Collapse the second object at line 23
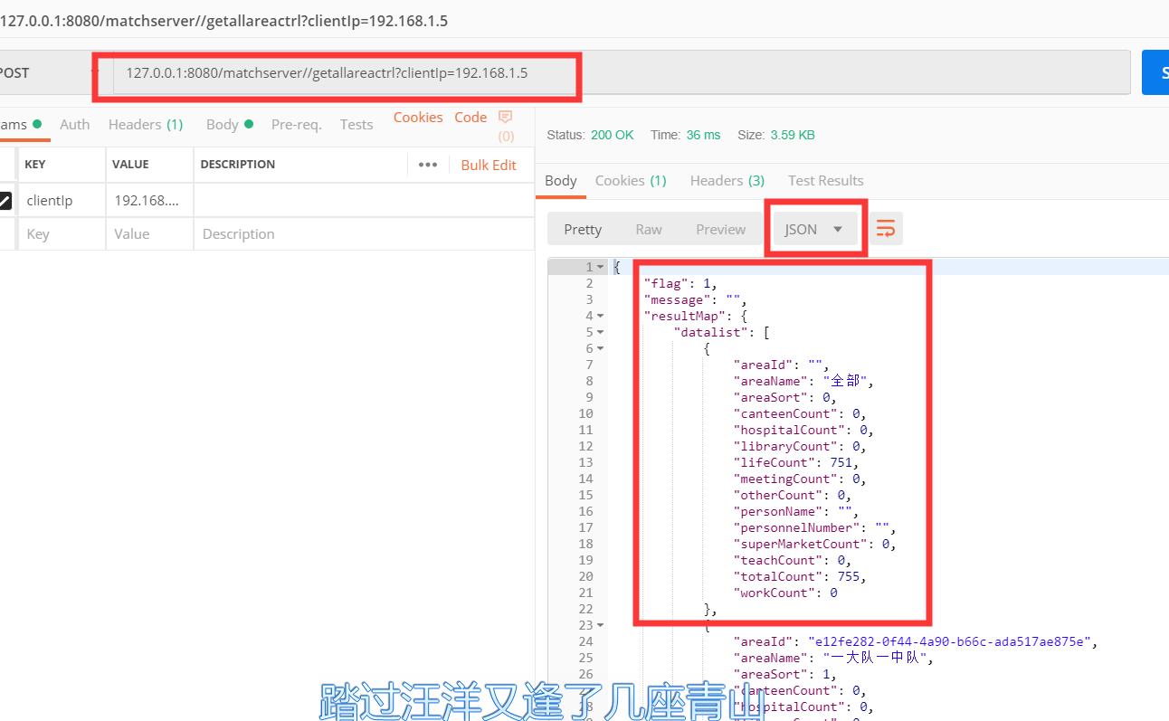The width and height of the screenshot is (1169, 721). pos(600,625)
